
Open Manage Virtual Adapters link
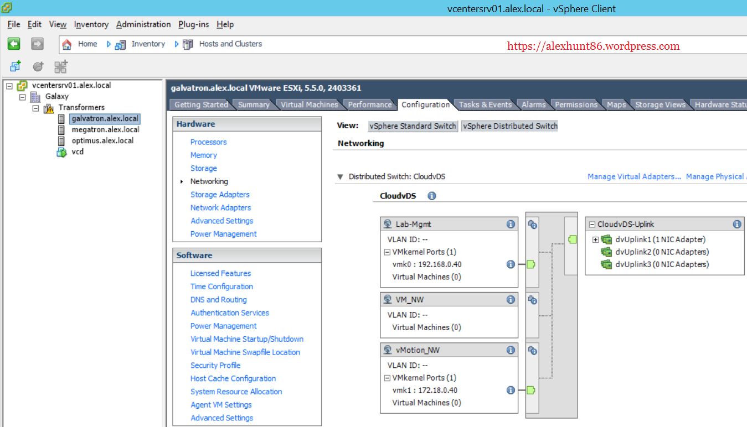[634, 176]
